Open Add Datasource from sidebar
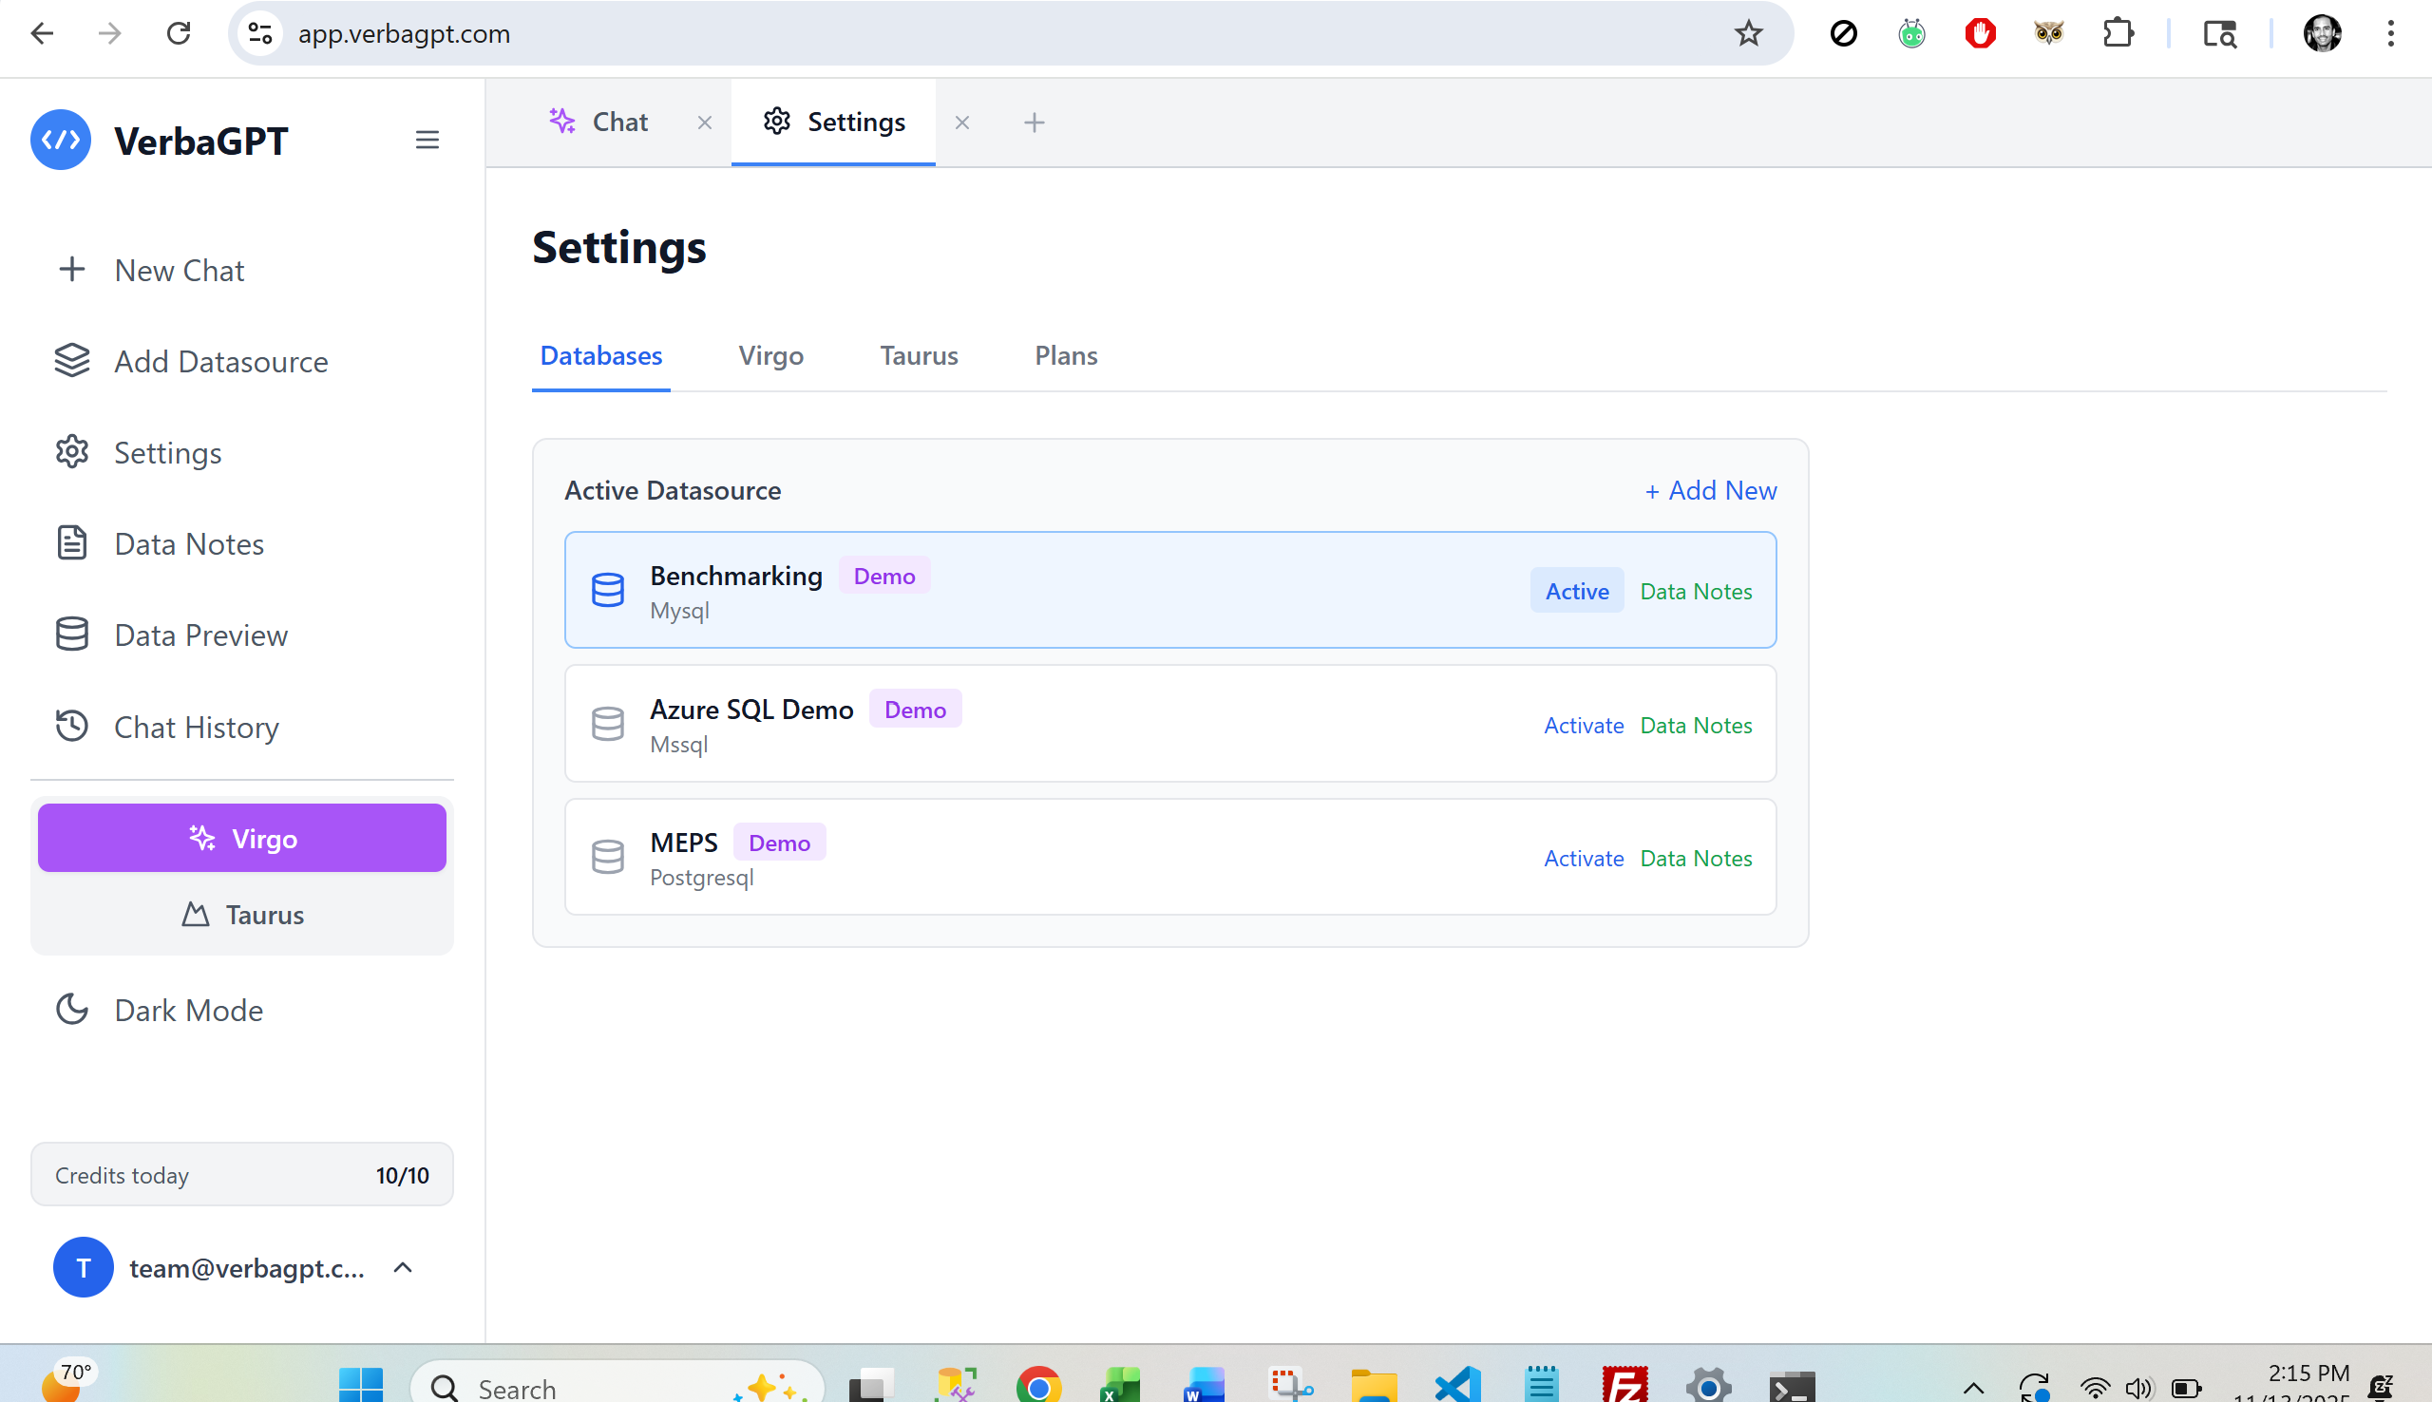 219,362
